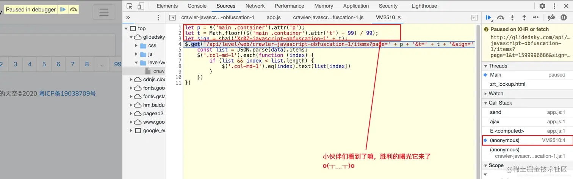Expand the fonts.goo domain node
Viewport: 573px width, 179px height.
tap(132, 88)
